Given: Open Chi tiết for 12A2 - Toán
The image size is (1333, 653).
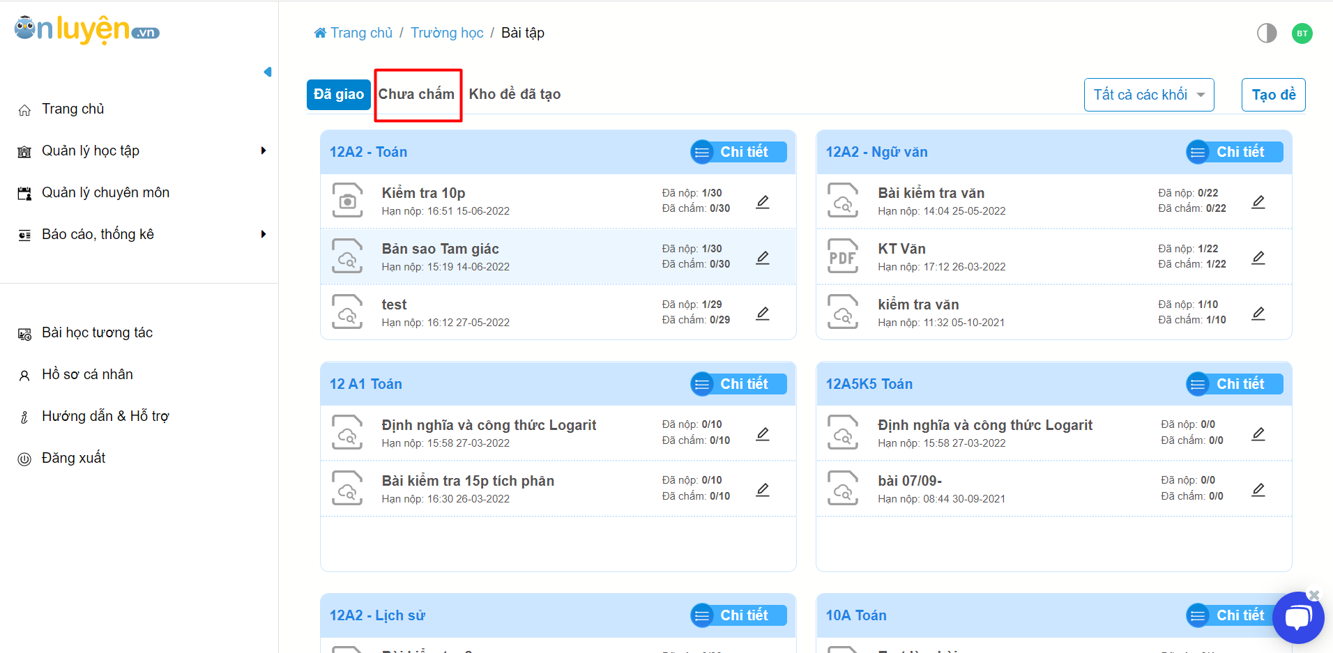Looking at the screenshot, I should click(x=739, y=152).
